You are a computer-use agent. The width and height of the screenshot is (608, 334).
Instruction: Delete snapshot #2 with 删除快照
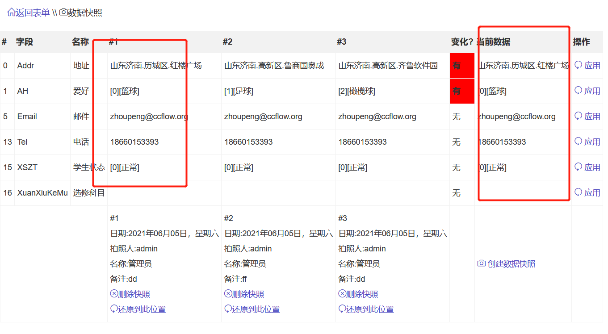pyautogui.click(x=248, y=294)
